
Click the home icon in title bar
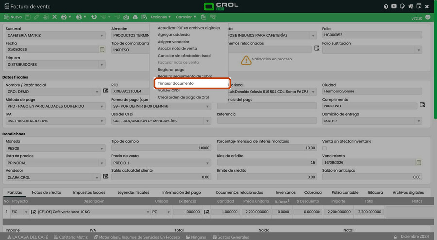[410, 6]
